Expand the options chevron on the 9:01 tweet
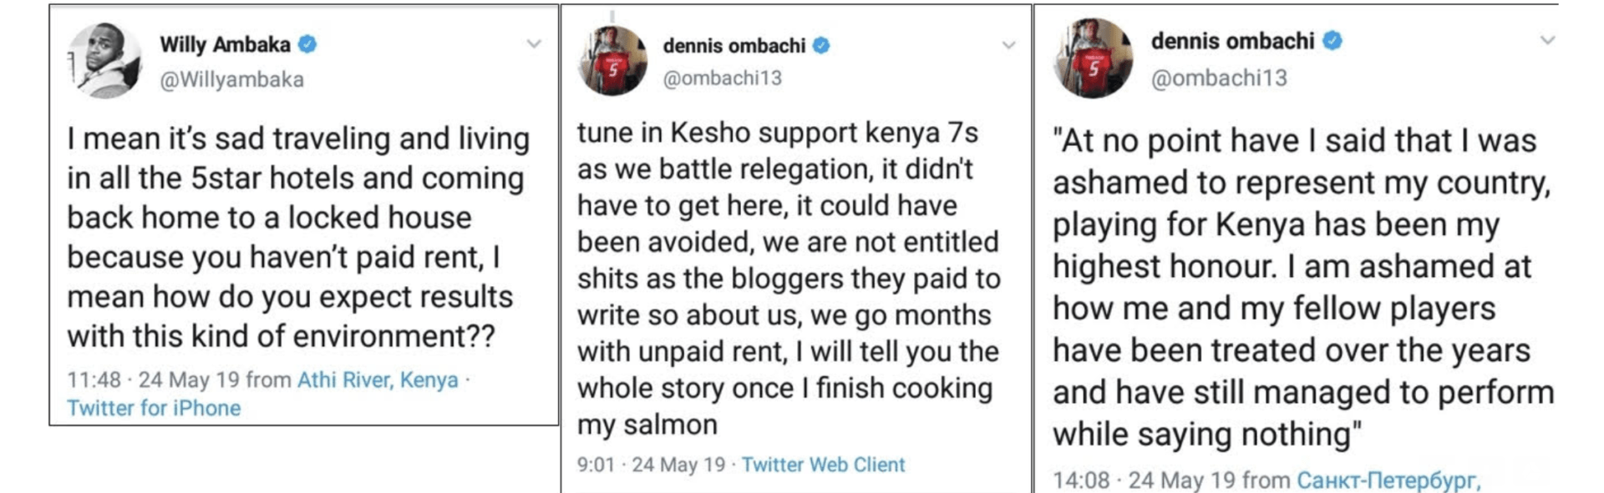Image resolution: width=1604 pixels, height=493 pixels. click(x=1008, y=45)
